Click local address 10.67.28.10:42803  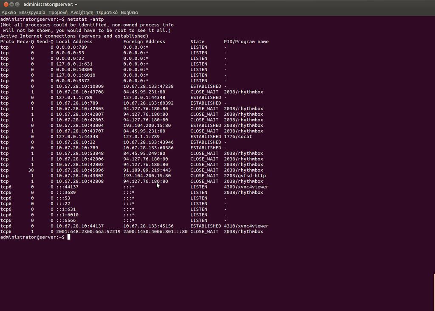click(x=79, y=120)
